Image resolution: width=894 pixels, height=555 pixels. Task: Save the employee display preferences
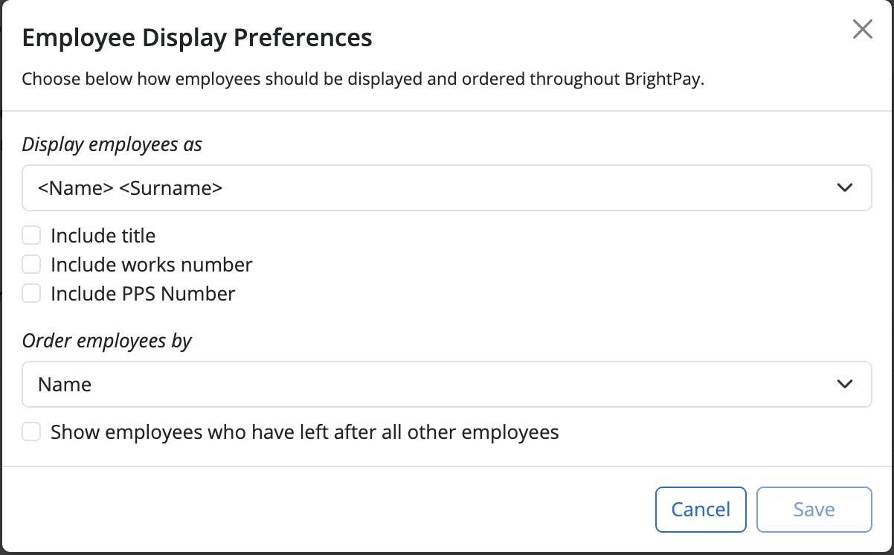[x=814, y=510]
